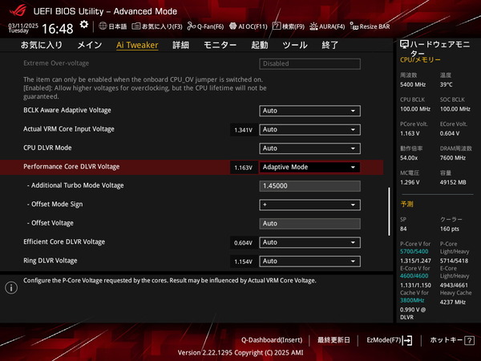Change Performance Core DLVR Voltage mode dropdown

point(310,168)
